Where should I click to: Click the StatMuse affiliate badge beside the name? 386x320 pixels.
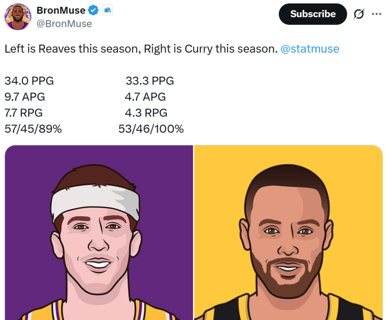pos(107,10)
